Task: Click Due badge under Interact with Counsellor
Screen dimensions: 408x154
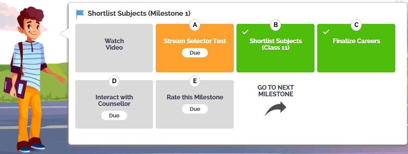Action: tap(114, 115)
